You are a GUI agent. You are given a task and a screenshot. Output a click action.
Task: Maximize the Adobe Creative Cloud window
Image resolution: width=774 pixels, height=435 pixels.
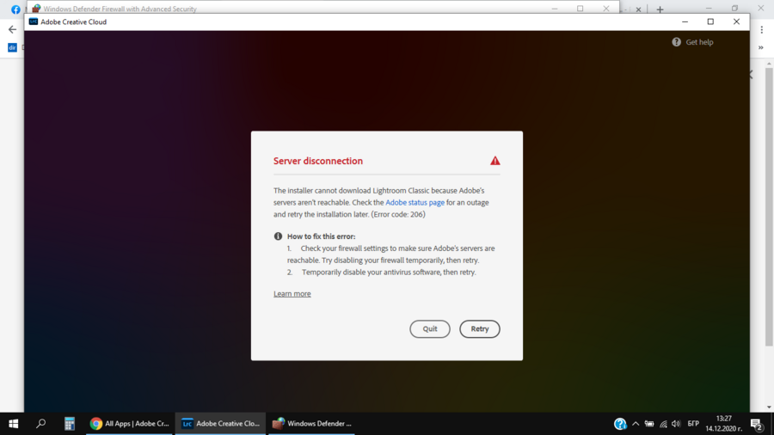coord(710,21)
